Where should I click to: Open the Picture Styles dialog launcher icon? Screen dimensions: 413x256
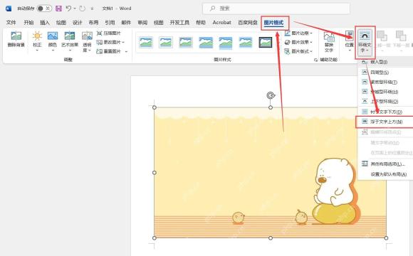[315, 60]
